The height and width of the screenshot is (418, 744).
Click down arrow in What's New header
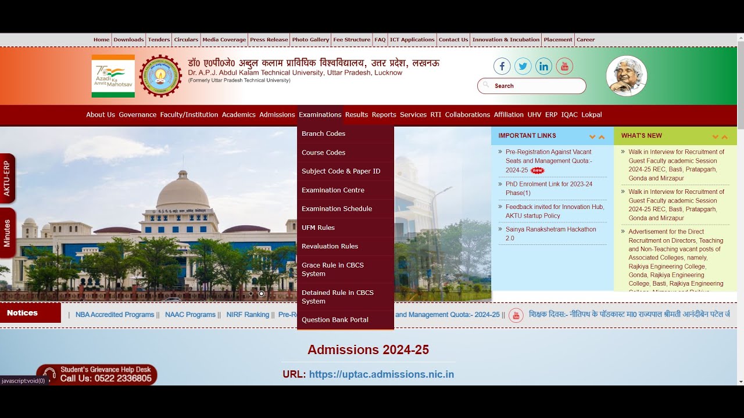coord(715,137)
